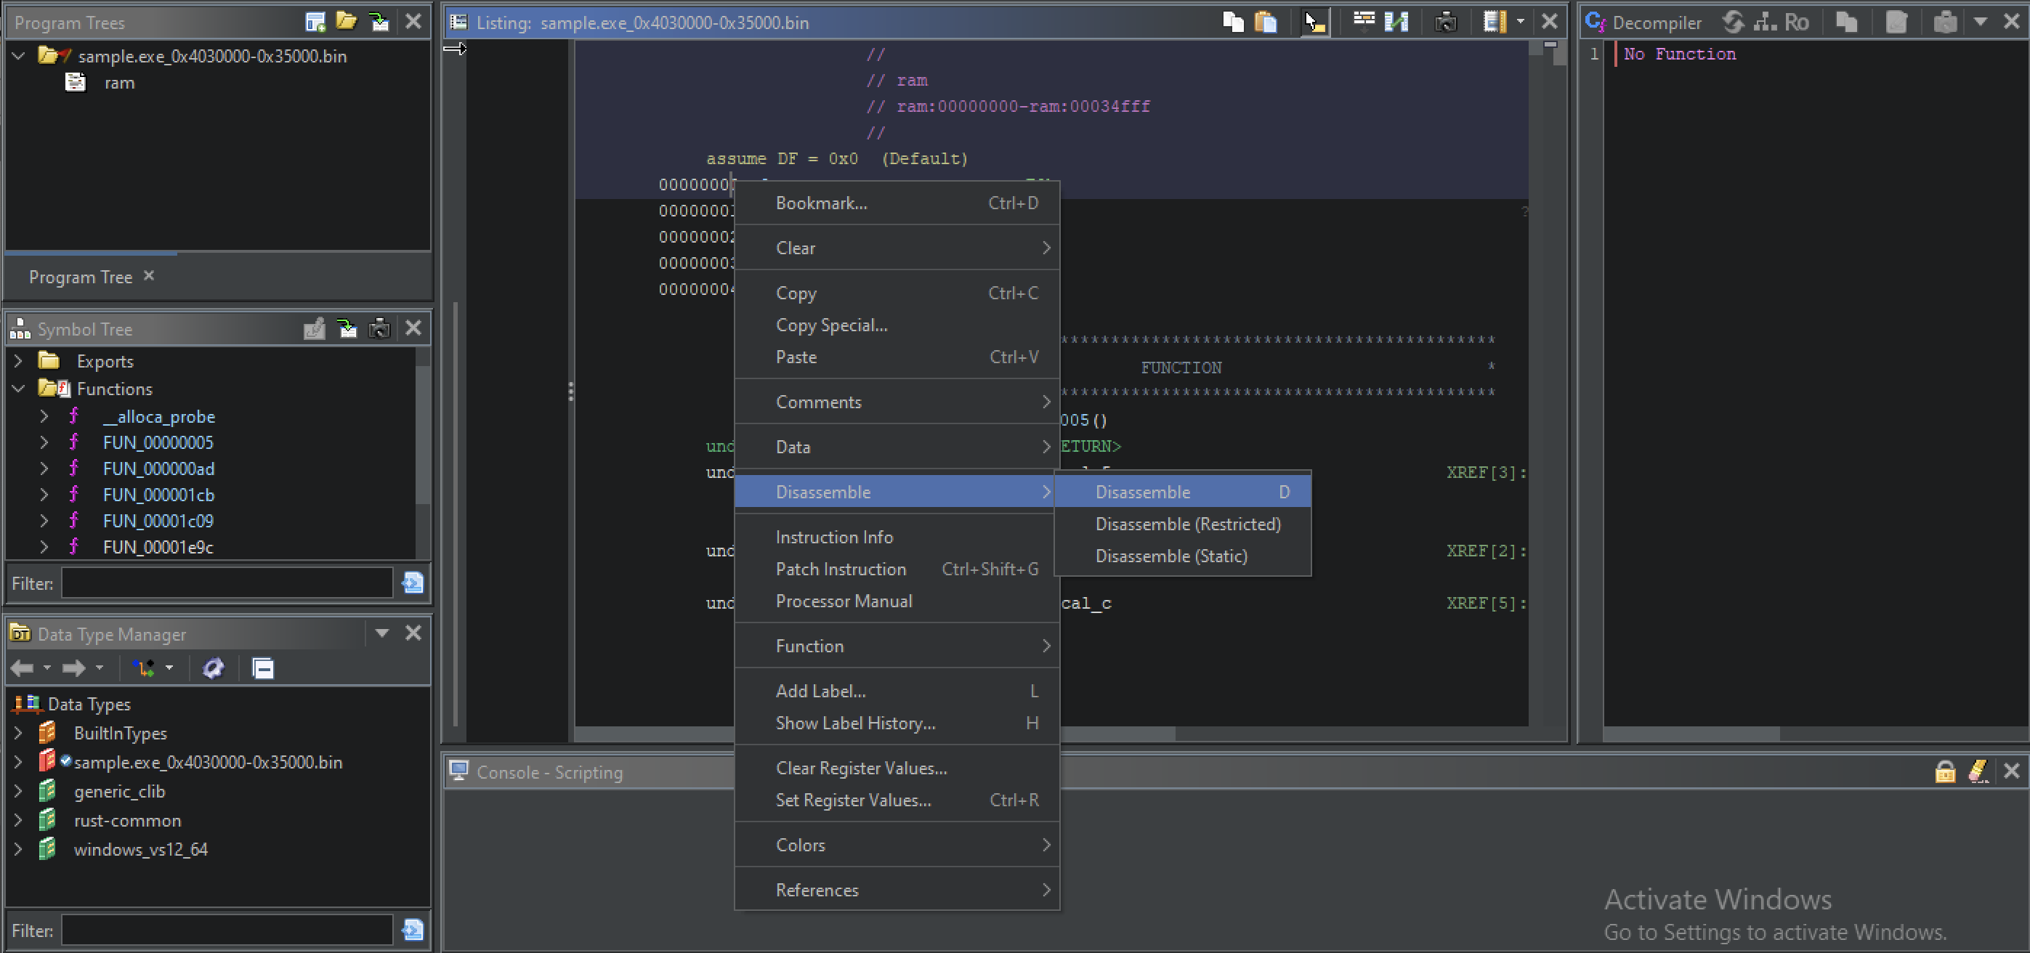Click Data Type Manager back arrow
This screenshot has height=953, width=2030.
(22, 668)
